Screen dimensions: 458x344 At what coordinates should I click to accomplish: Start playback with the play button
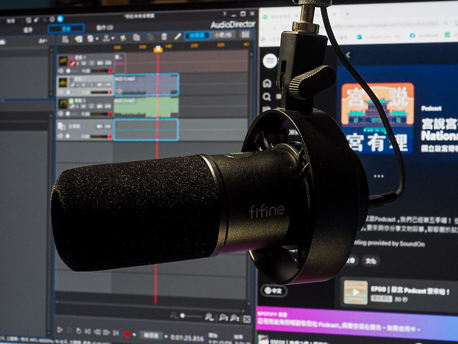tap(60, 330)
